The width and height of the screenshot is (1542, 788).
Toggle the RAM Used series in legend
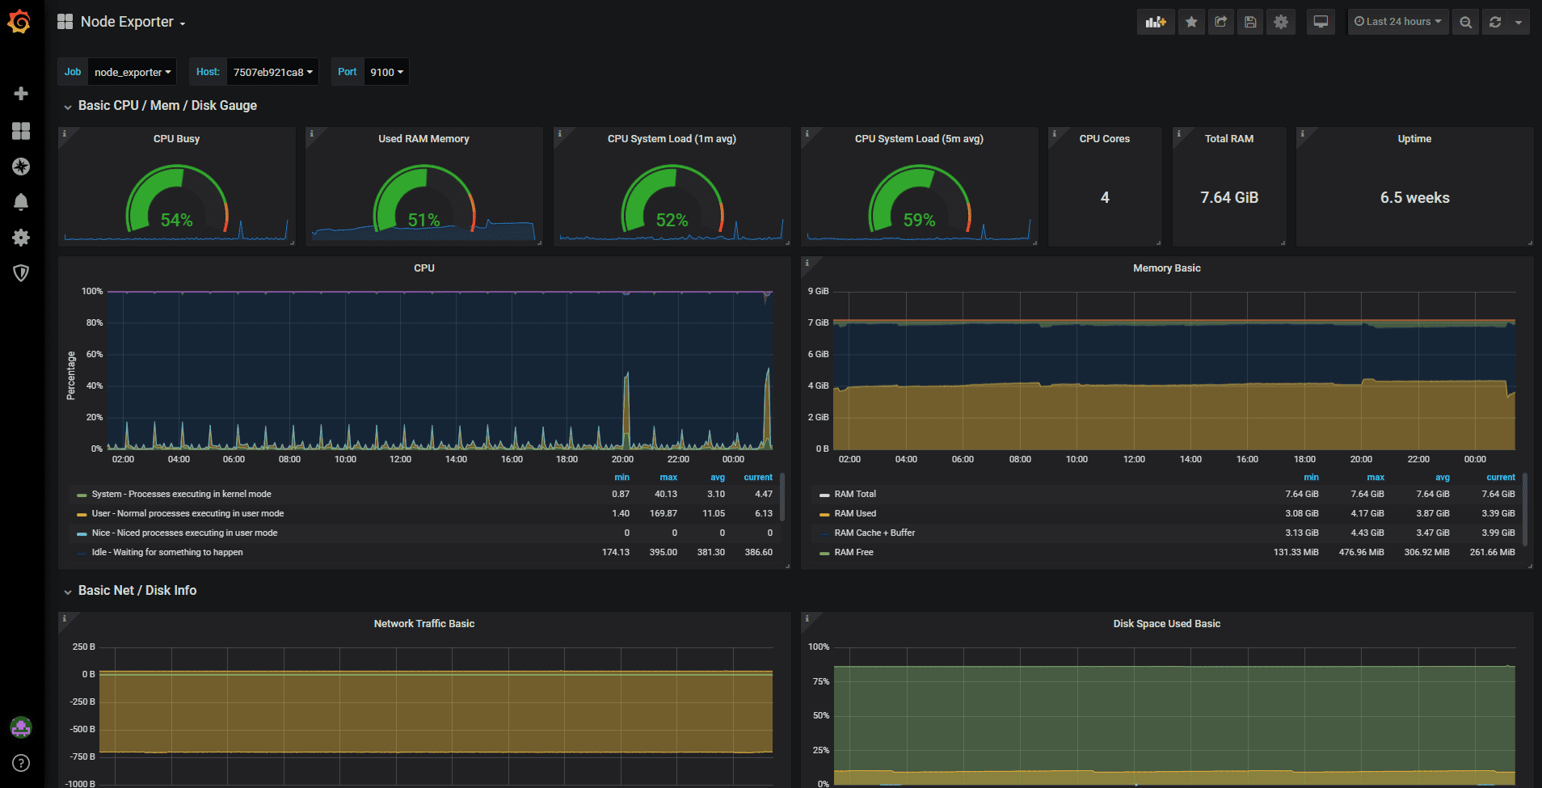point(855,513)
